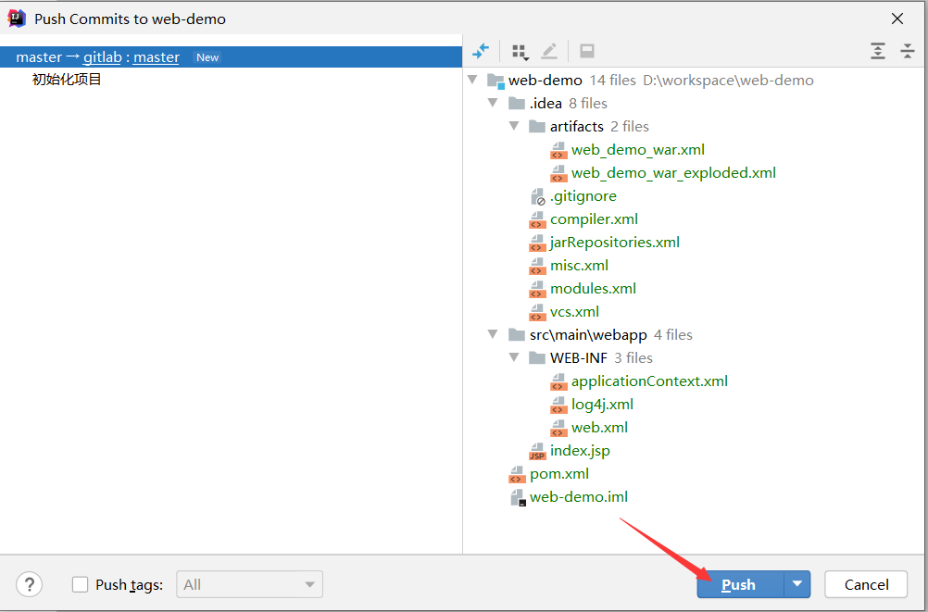Image resolution: width=928 pixels, height=612 pixels.
Task: Click the New branch label
Action: tap(207, 57)
